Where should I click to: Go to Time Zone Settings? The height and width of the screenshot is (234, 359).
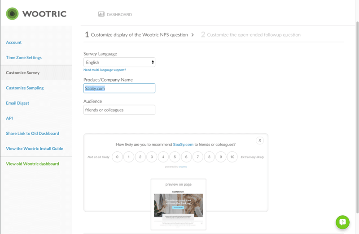click(24, 58)
